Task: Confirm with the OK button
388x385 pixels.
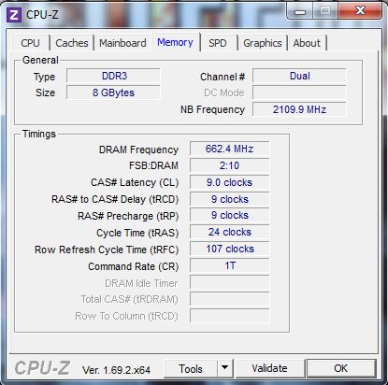Action: coord(341,368)
